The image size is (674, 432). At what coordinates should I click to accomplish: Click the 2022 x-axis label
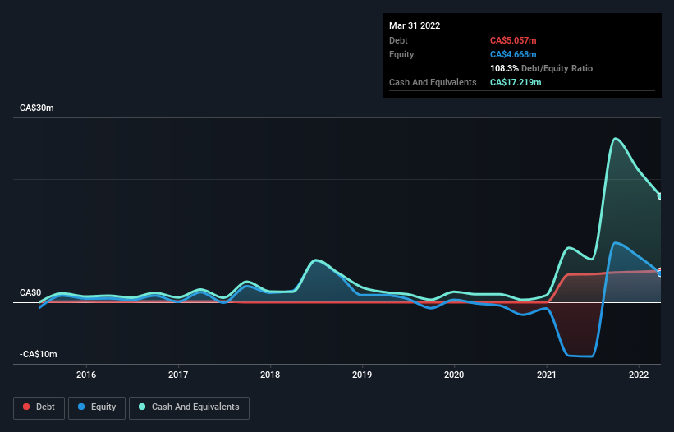tap(639, 375)
